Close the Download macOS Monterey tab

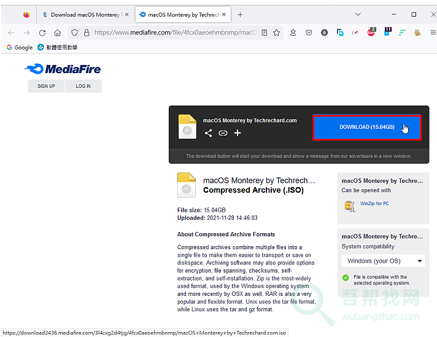[x=127, y=15]
